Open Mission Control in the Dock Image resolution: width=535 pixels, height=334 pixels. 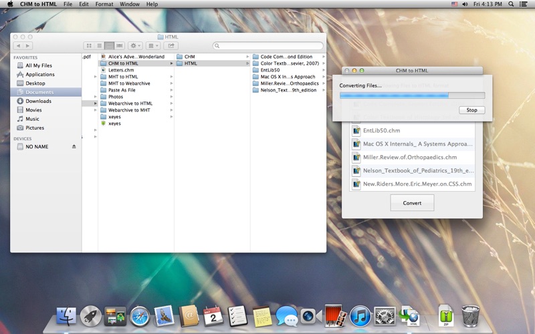pyautogui.click(x=115, y=316)
